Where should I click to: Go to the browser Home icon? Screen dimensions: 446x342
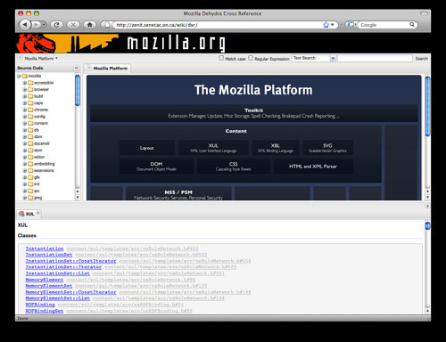89,25
